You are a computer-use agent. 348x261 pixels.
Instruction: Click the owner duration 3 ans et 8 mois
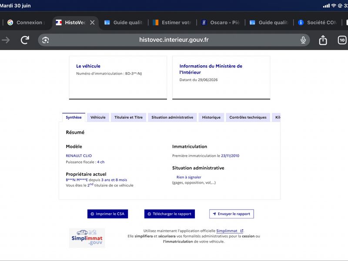point(114,180)
